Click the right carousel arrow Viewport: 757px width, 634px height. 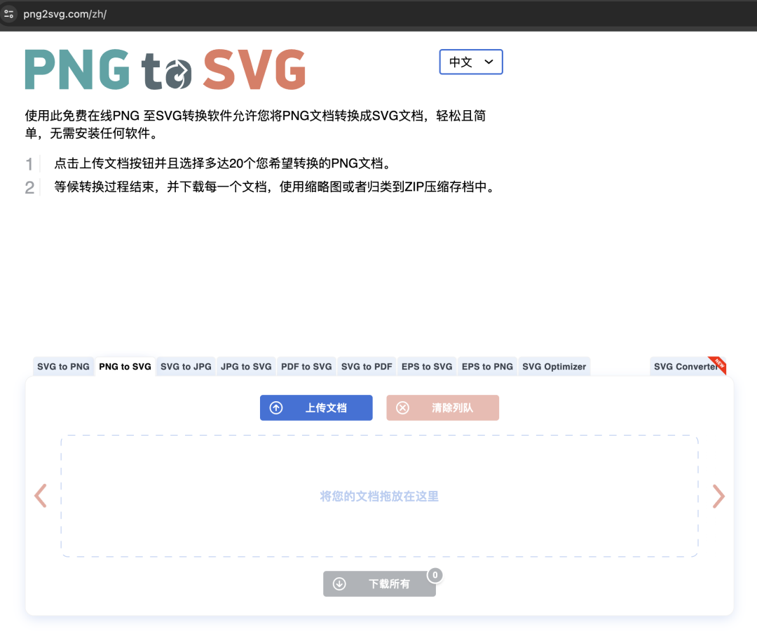pos(718,496)
